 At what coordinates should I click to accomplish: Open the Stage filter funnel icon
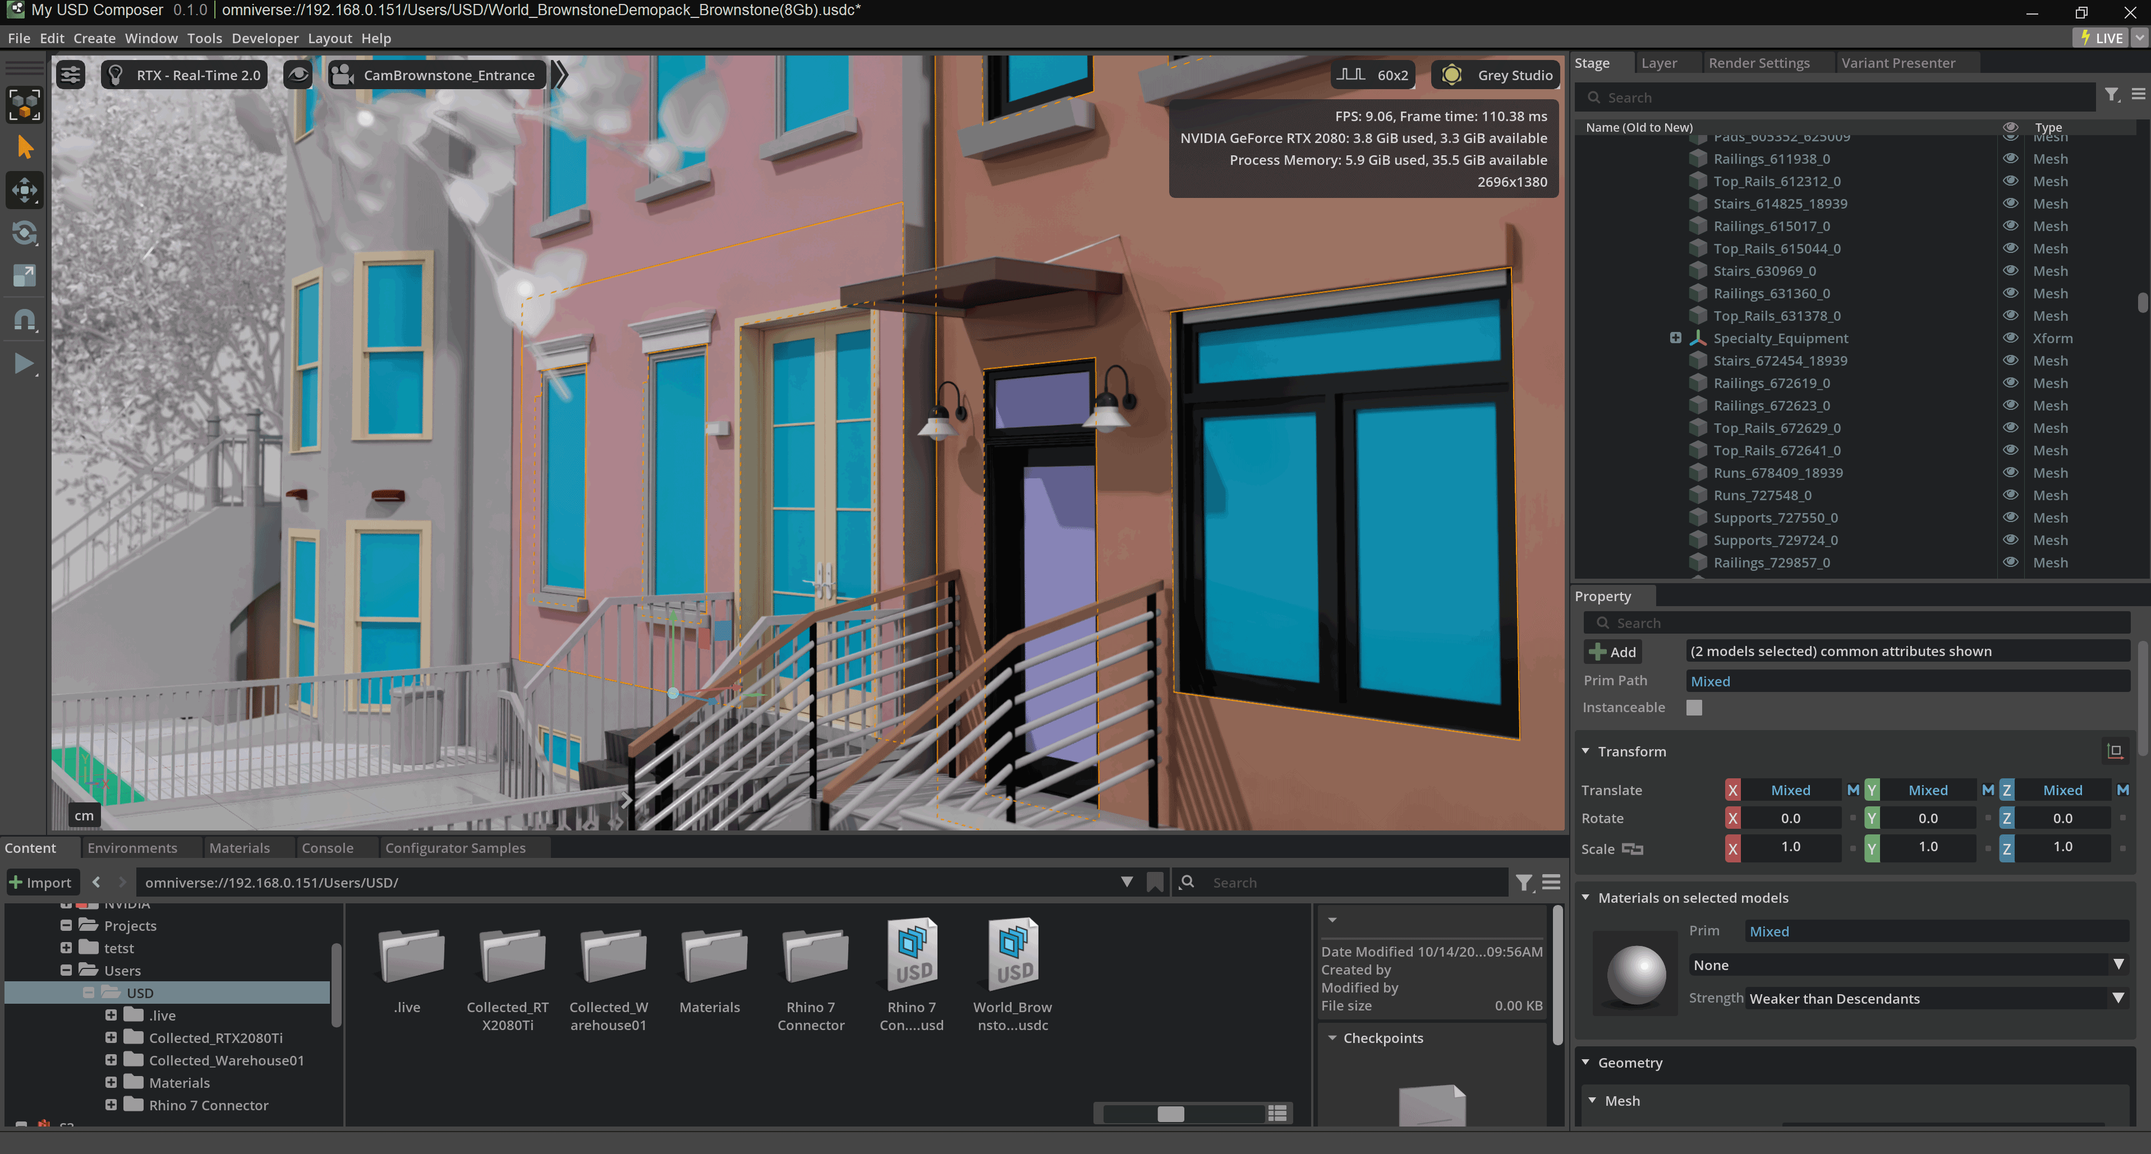click(2111, 96)
